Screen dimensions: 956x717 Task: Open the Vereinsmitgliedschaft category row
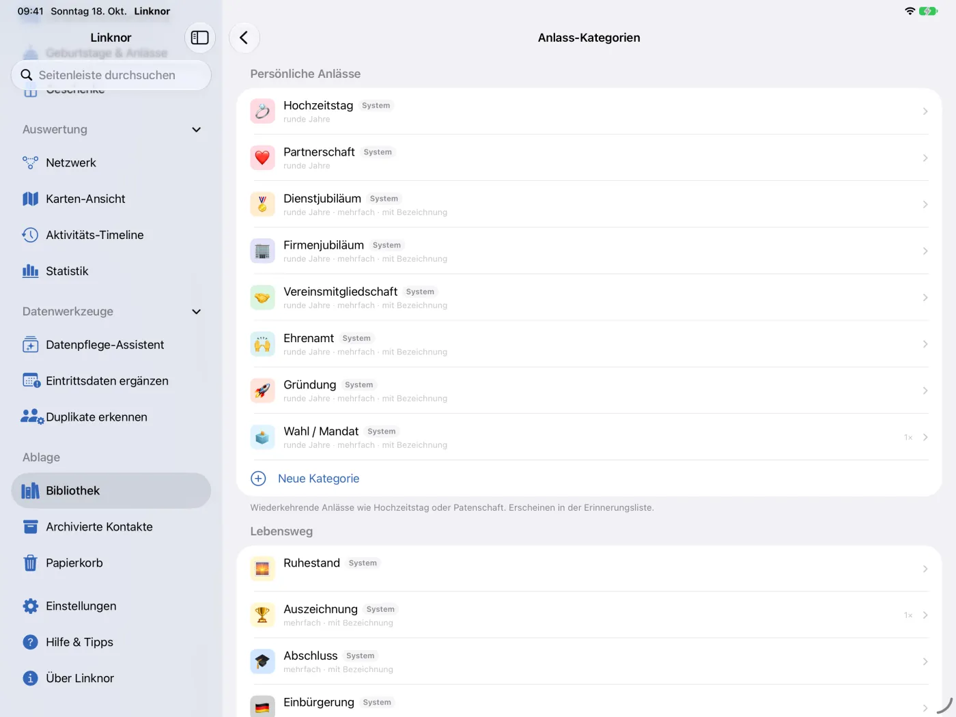(589, 298)
